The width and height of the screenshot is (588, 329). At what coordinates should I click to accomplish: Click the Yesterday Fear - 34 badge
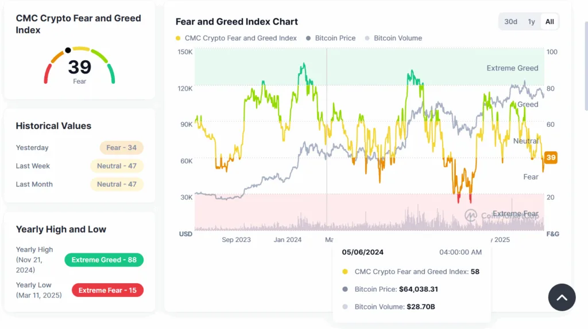[x=121, y=147]
